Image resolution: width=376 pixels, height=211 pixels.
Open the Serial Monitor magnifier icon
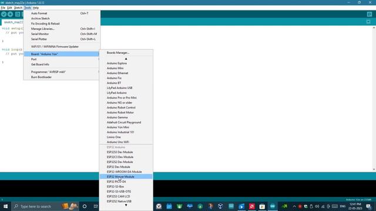point(370,14)
